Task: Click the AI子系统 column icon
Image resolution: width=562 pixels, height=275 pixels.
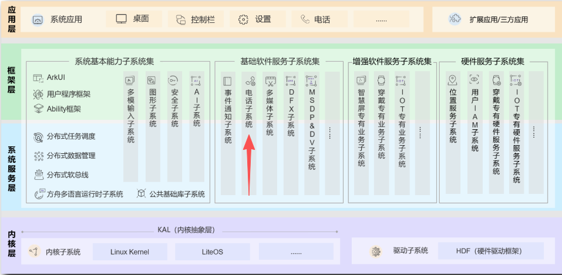Action: [x=196, y=81]
